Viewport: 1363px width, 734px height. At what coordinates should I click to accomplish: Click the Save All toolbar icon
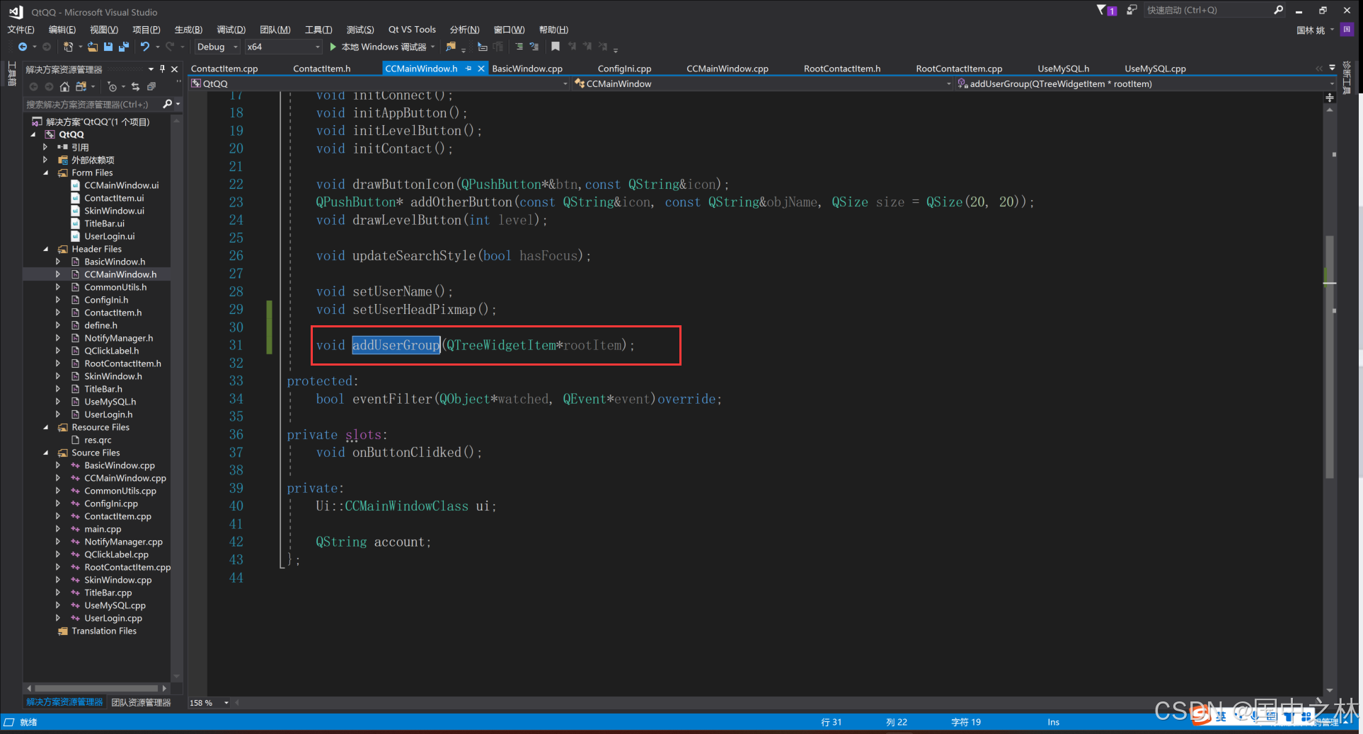click(x=123, y=47)
